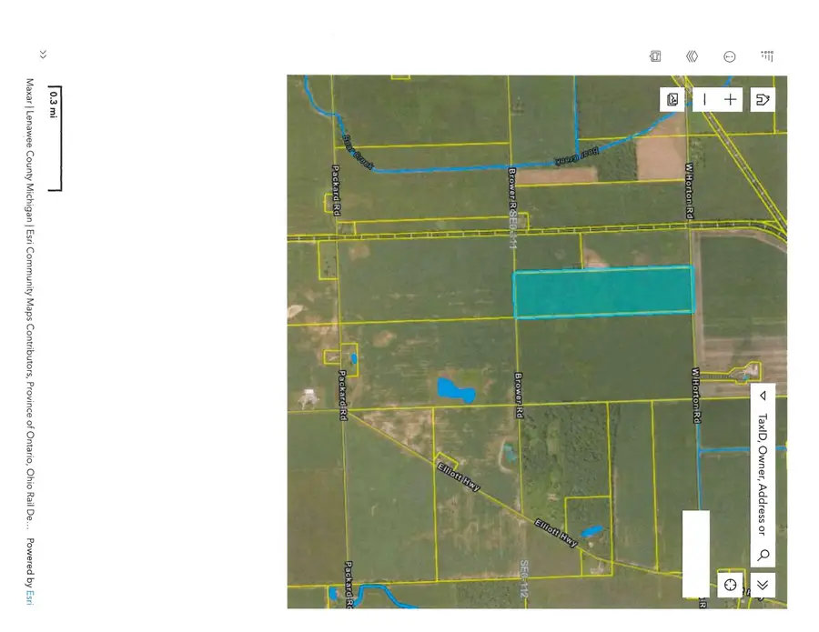Select the cyan highlighted parcel on the map

605,291
